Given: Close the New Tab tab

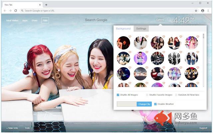Looking at the screenshot, I should pos(40,5).
